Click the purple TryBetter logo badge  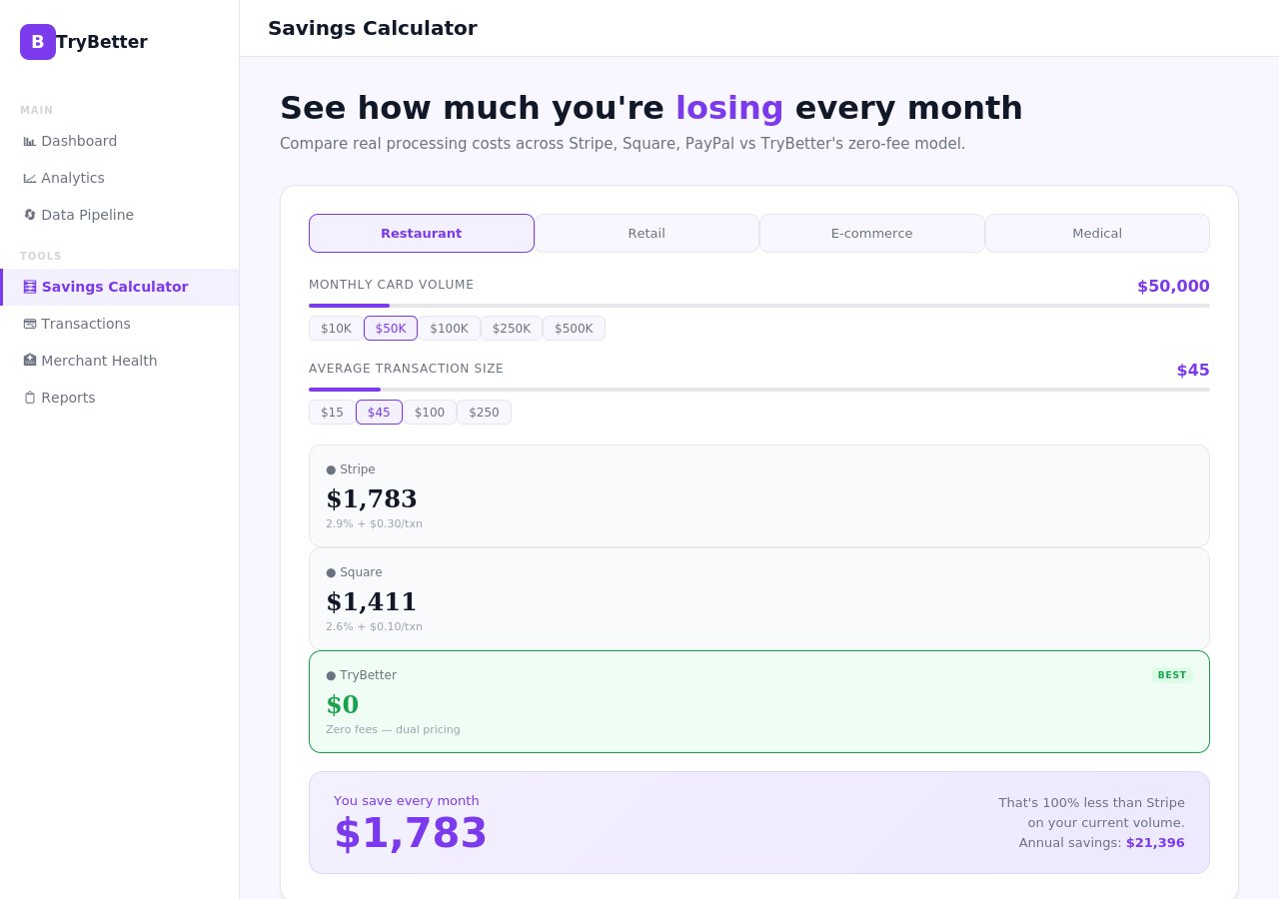pyautogui.click(x=38, y=42)
